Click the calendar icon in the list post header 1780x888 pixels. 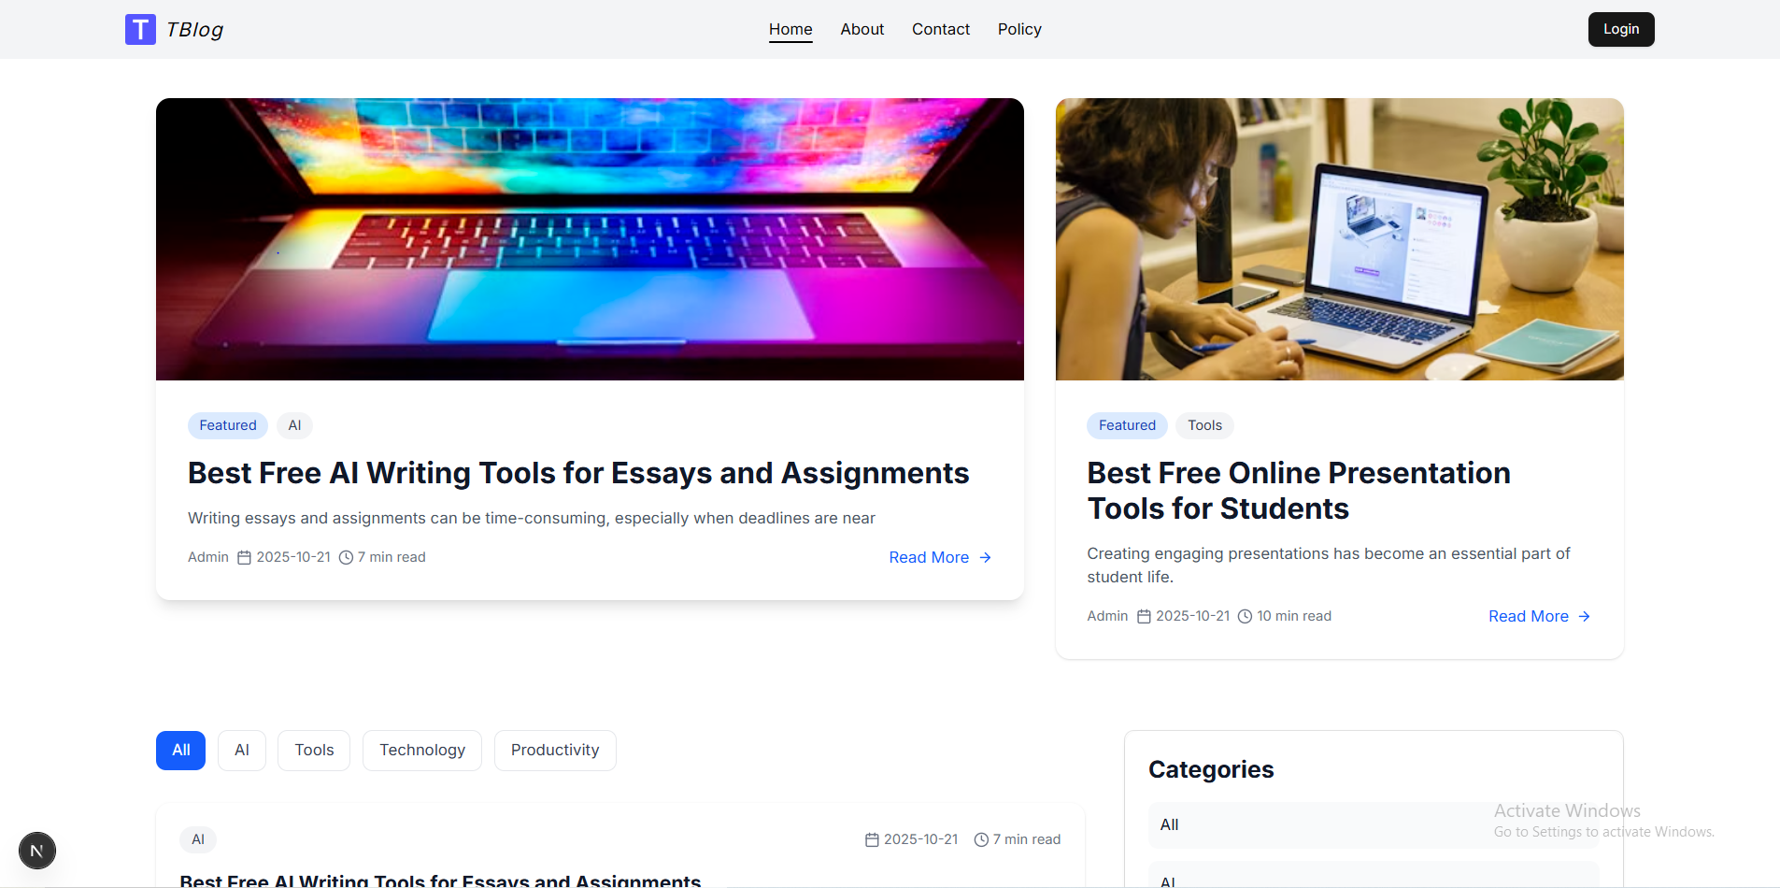click(x=872, y=839)
